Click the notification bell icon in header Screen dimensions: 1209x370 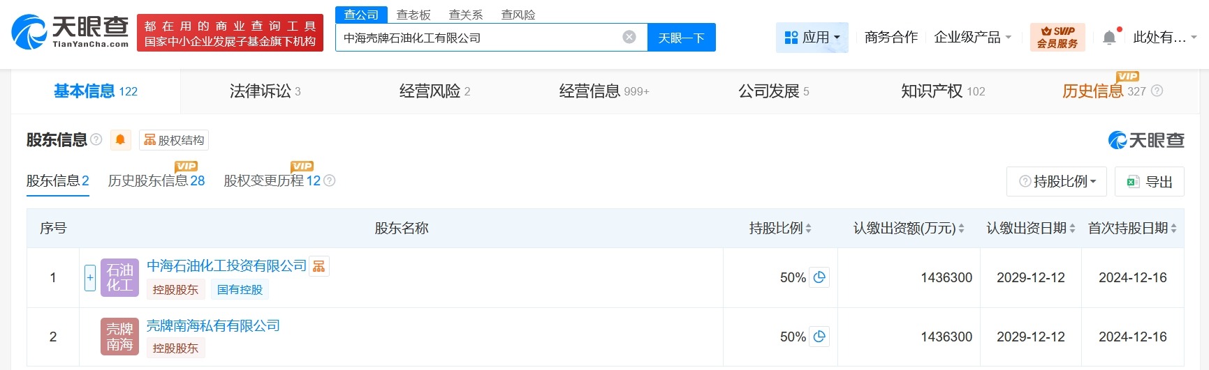(1109, 38)
